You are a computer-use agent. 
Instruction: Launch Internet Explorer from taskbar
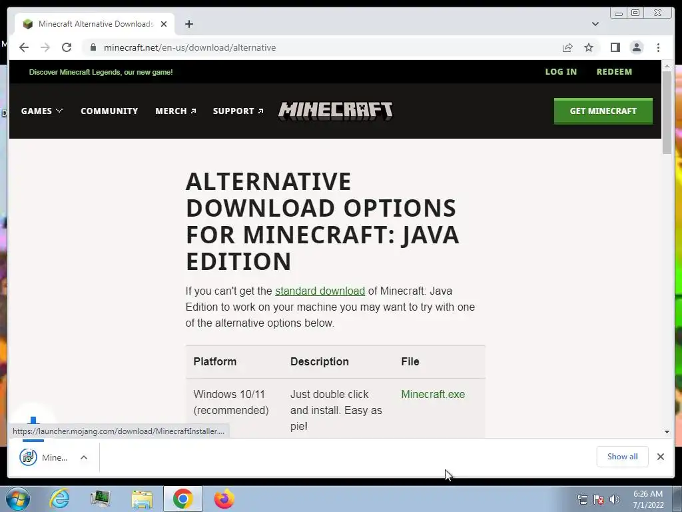(x=59, y=499)
